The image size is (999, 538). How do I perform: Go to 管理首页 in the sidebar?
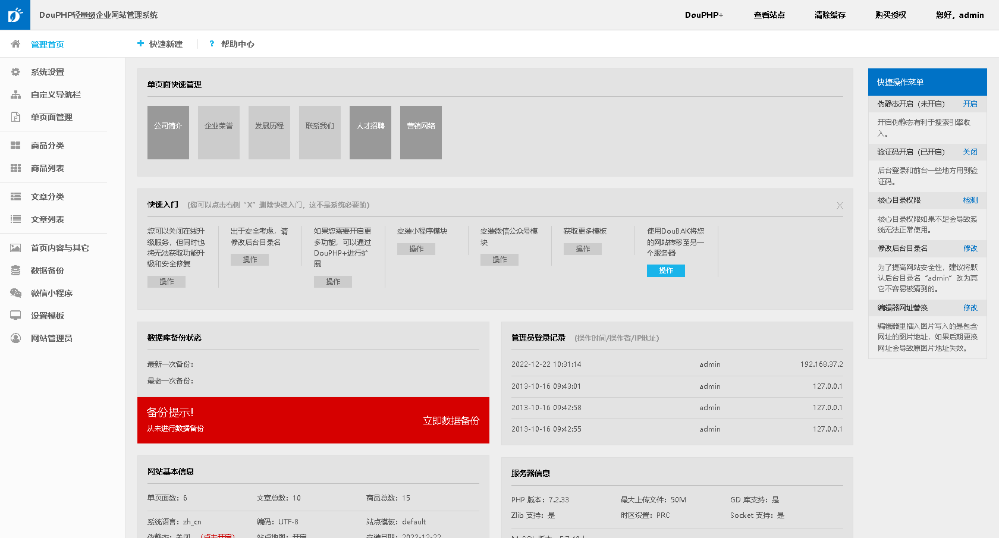click(48, 45)
